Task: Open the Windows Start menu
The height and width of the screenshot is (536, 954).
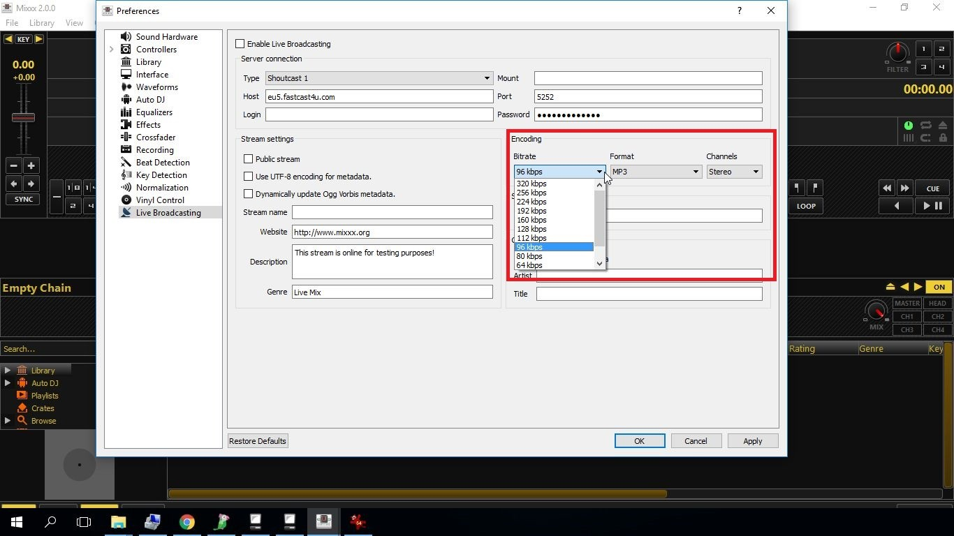Action: click(16, 522)
